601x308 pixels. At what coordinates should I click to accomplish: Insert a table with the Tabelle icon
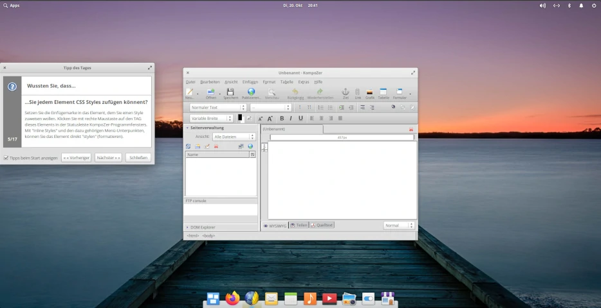384,92
